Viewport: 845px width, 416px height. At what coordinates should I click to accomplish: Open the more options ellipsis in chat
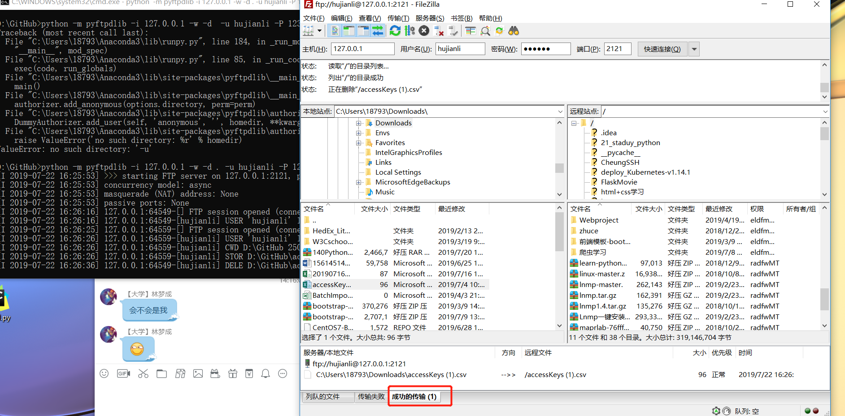tap(283, 373)
